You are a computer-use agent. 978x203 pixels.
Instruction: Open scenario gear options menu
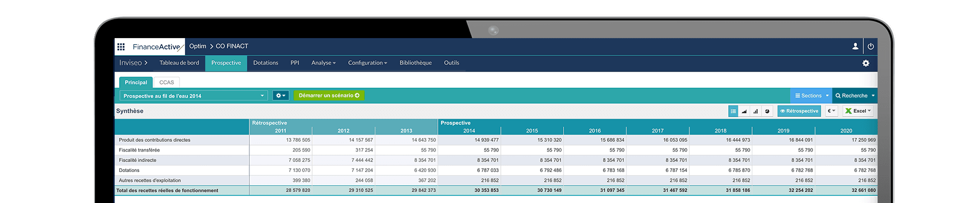click(x=281, y=95)
